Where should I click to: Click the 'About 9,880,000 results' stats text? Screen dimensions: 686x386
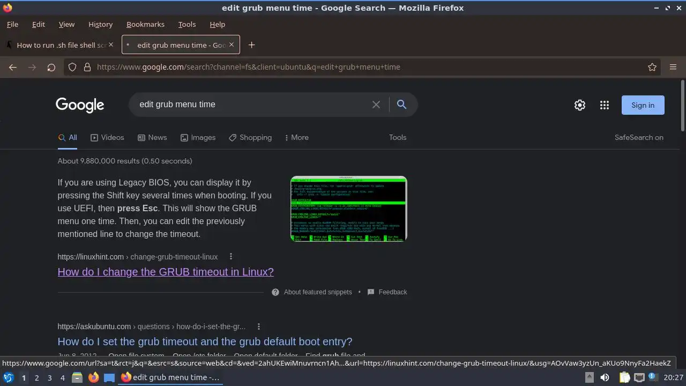tap(125, 161)
